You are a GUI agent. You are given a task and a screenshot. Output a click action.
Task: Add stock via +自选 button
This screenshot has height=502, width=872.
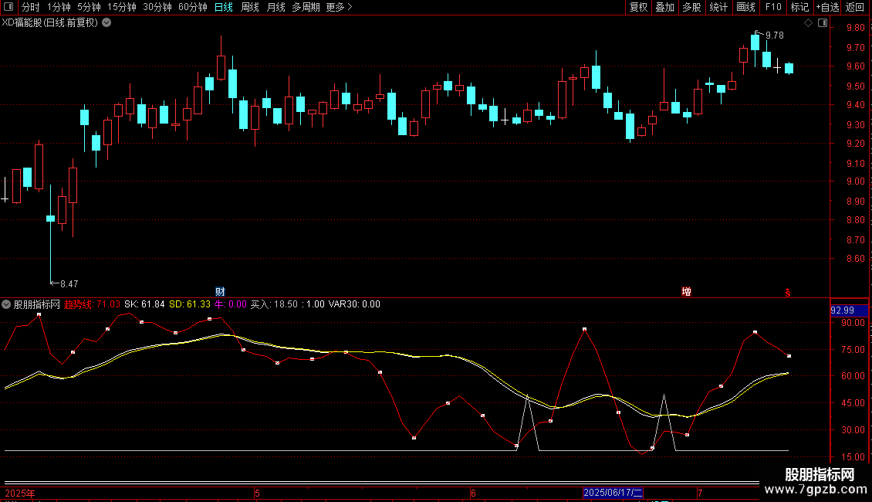tap(827, 7)
